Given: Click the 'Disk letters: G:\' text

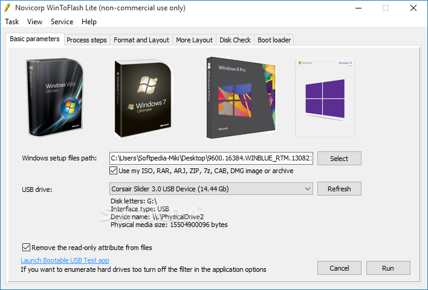Looking at the screenshot, I should click(134, 201).
